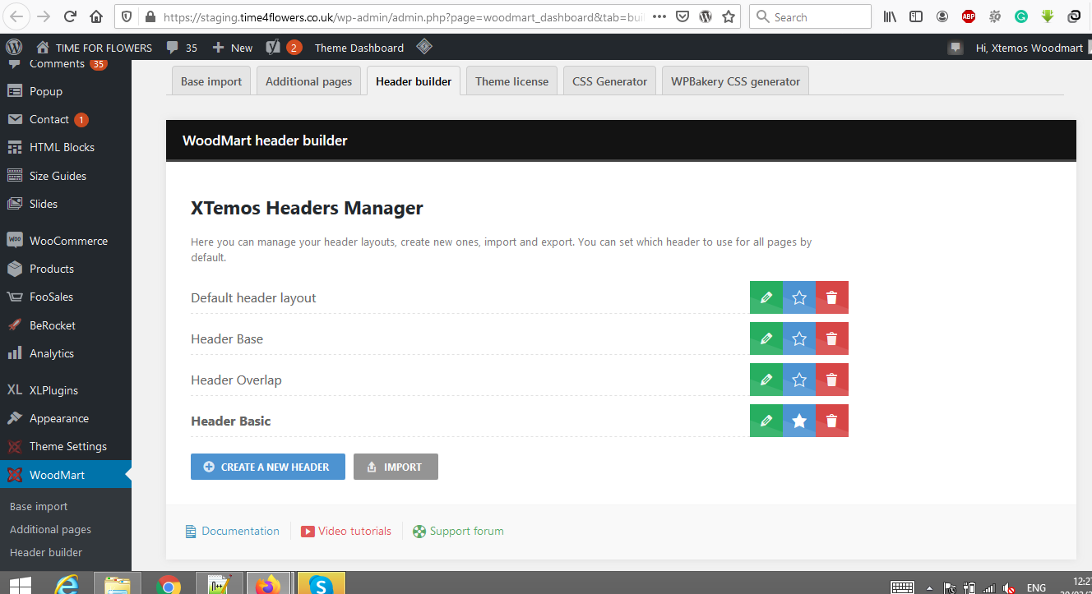Bookmark this page with the star
Viewport: 1092px width, 594px height.
click(x=729, y=16)
